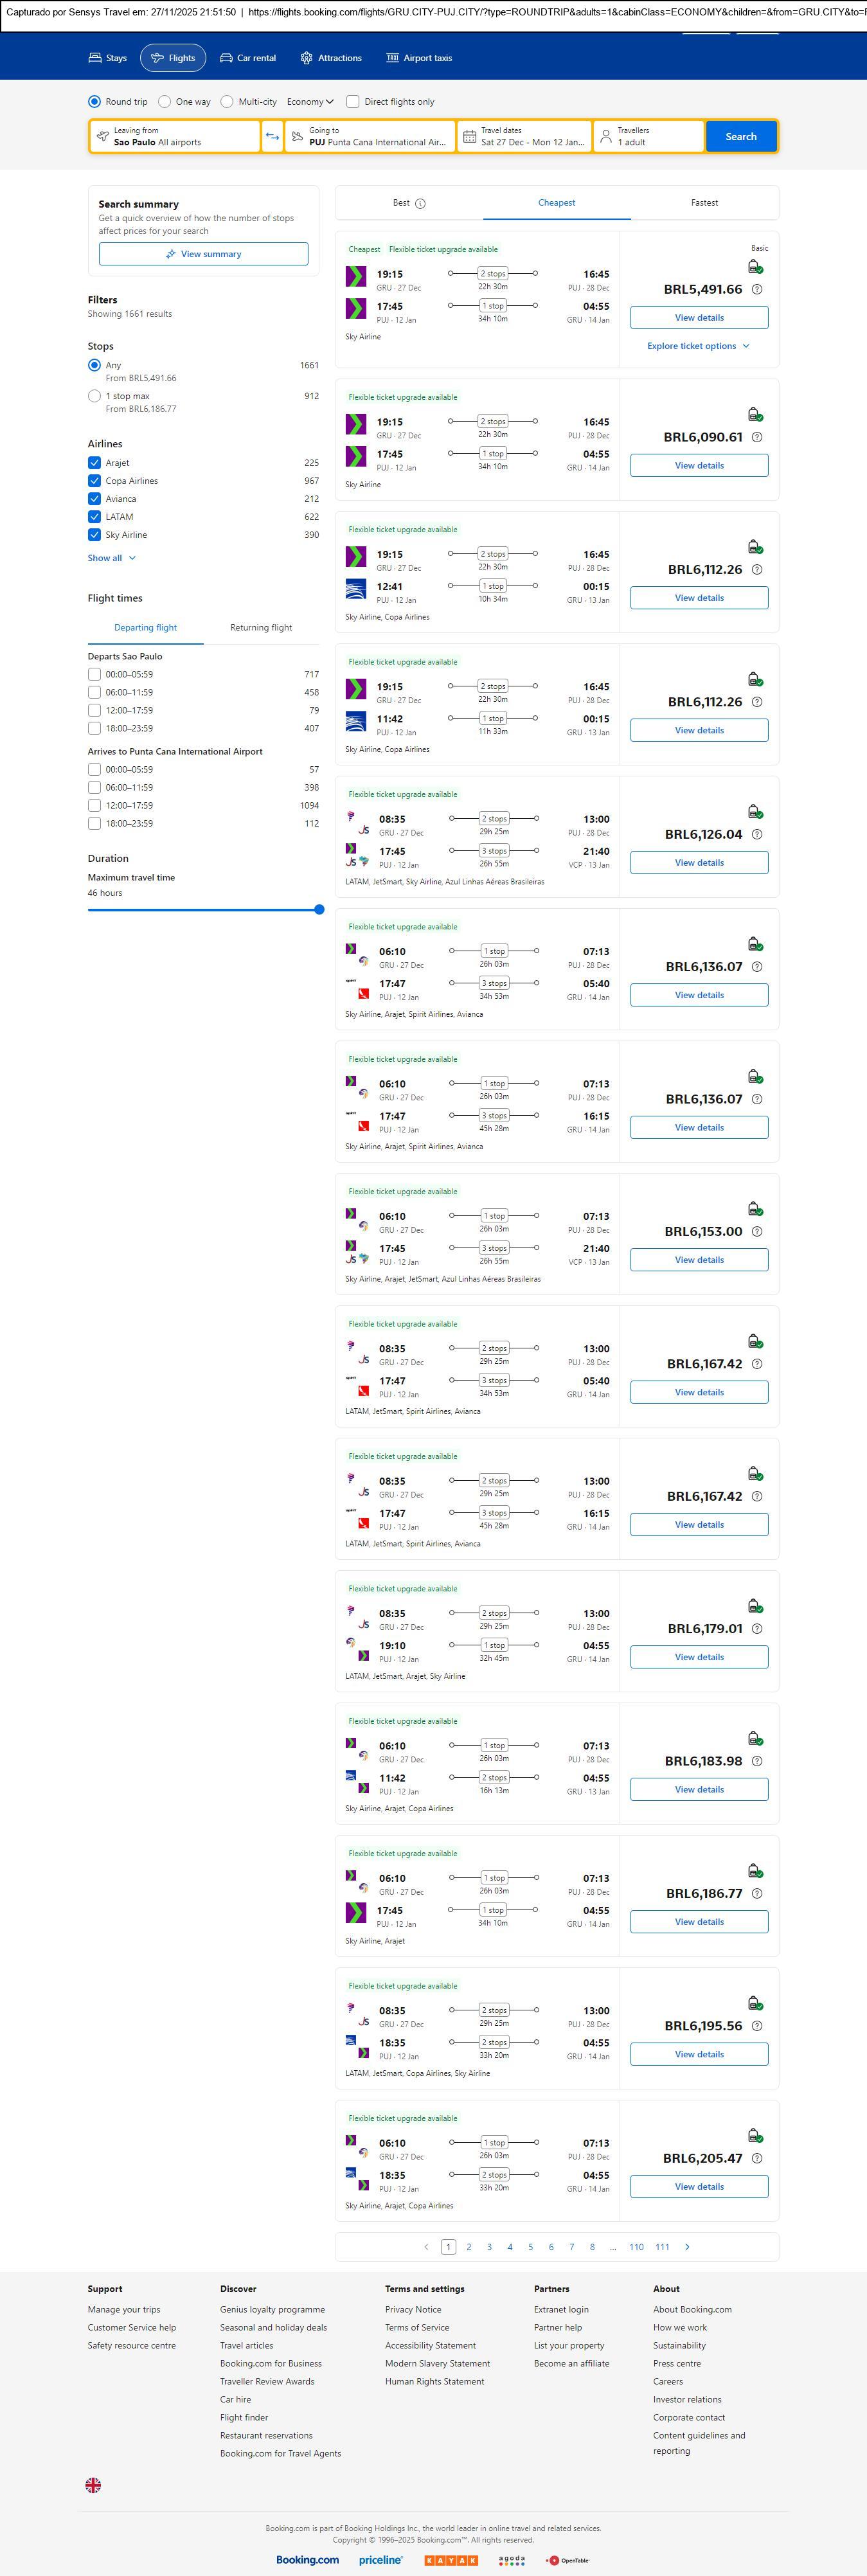
Task: Go to the Airport taxis section
Action: click(419, 58)
